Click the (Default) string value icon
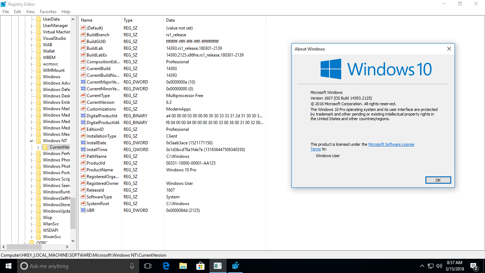The height and width of the screenshot is (273, 485). 83,28
